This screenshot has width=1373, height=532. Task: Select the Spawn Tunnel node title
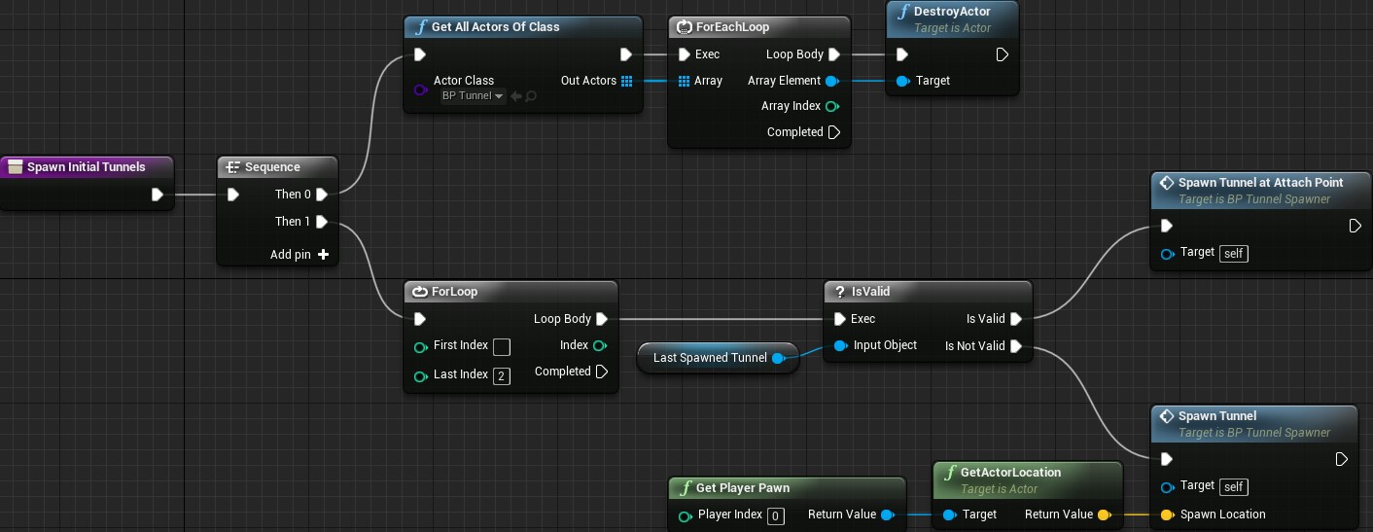[x=1217, y=416]
